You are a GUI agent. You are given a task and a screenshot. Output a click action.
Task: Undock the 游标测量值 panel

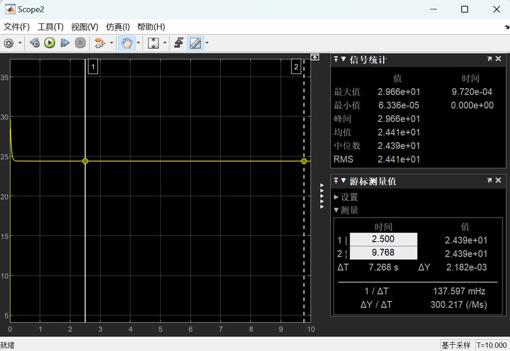click(490, 181)
